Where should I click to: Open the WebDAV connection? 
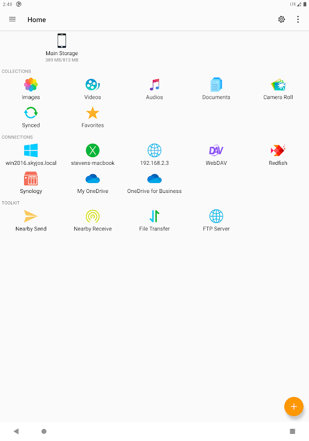click(216, 155)
